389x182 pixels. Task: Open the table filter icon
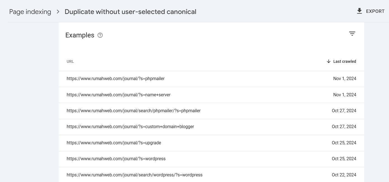[x=352, y=34]
